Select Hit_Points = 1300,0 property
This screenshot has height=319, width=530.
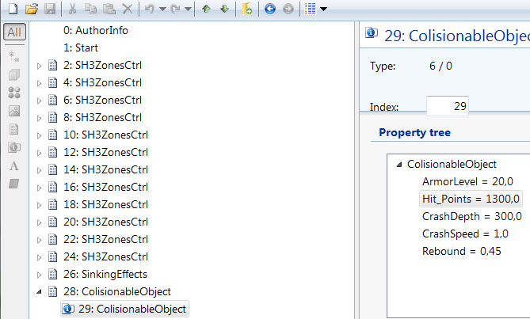471,199
